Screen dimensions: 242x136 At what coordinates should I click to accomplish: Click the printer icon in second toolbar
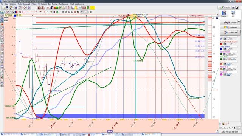(x=66, y=12)
